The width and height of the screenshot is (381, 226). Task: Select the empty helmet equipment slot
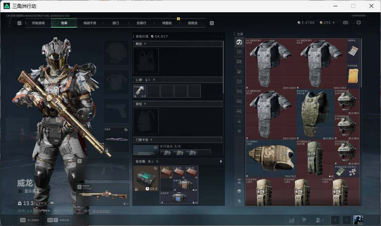(116, 53)
